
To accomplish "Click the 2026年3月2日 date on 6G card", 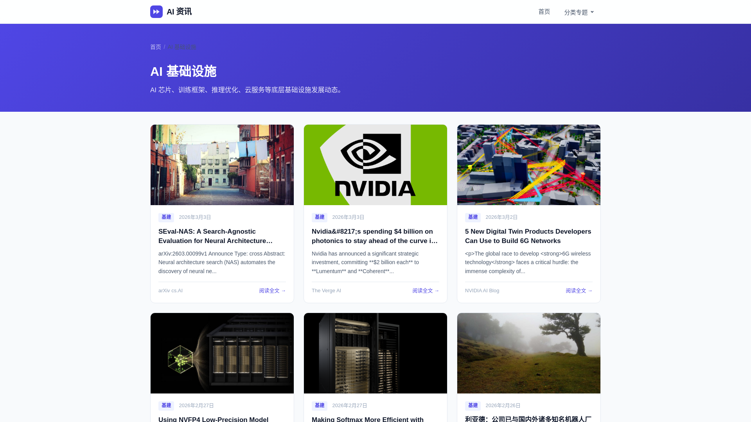I will [x=501, y=217].
